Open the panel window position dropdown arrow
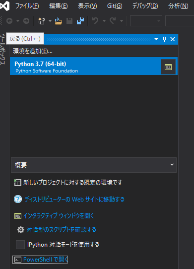 156,39
